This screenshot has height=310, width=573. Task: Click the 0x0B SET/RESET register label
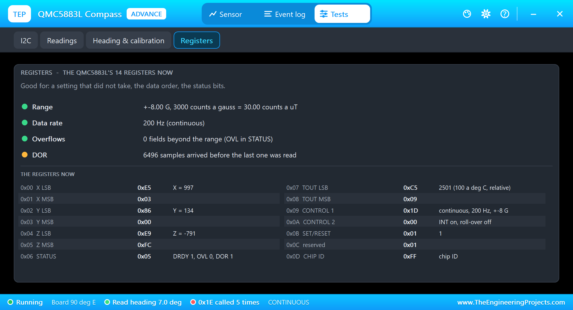pyautogui.click(x=309, y=233)
